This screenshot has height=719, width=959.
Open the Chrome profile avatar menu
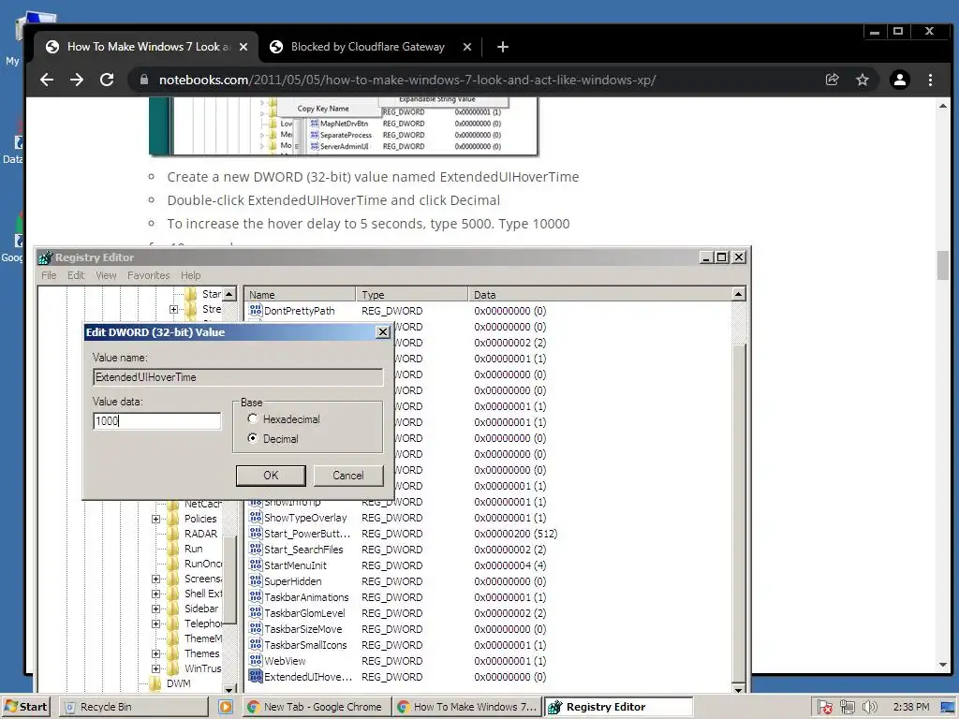tap(900, 81)
